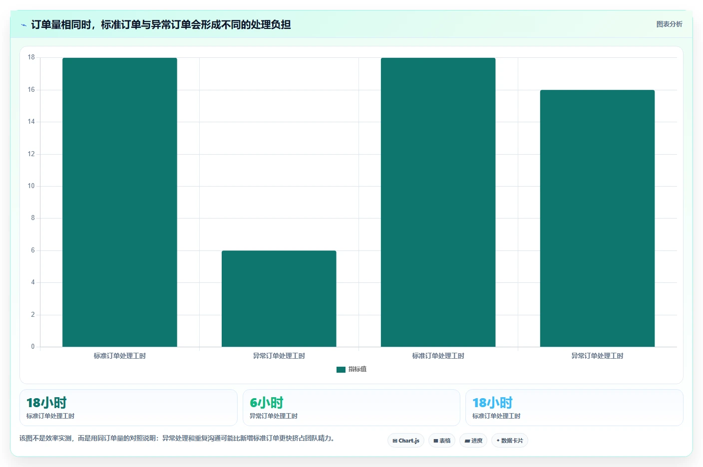
Task: Select the 表格 chip
Action: [x=442, y=441]
